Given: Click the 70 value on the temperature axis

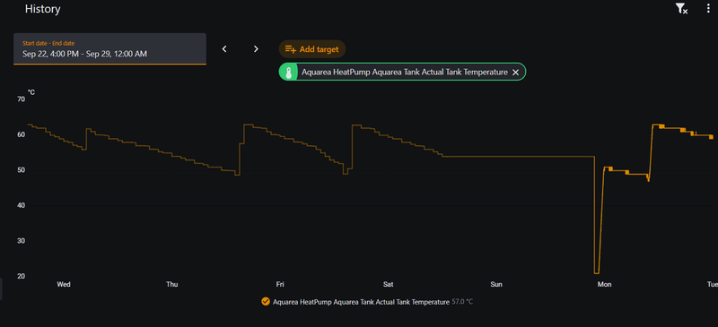Looking at the screenshot, I should point(21,99).
